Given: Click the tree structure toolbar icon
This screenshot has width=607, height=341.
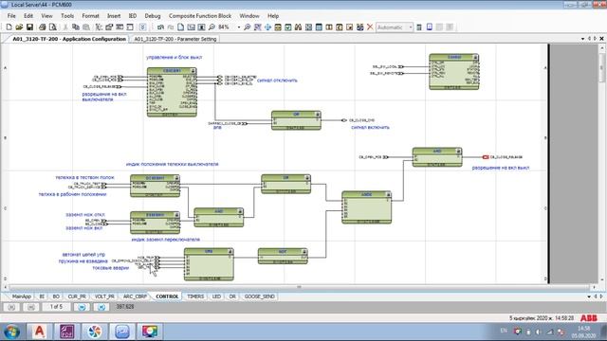Looking at the screenshot, I should (99, 27).
